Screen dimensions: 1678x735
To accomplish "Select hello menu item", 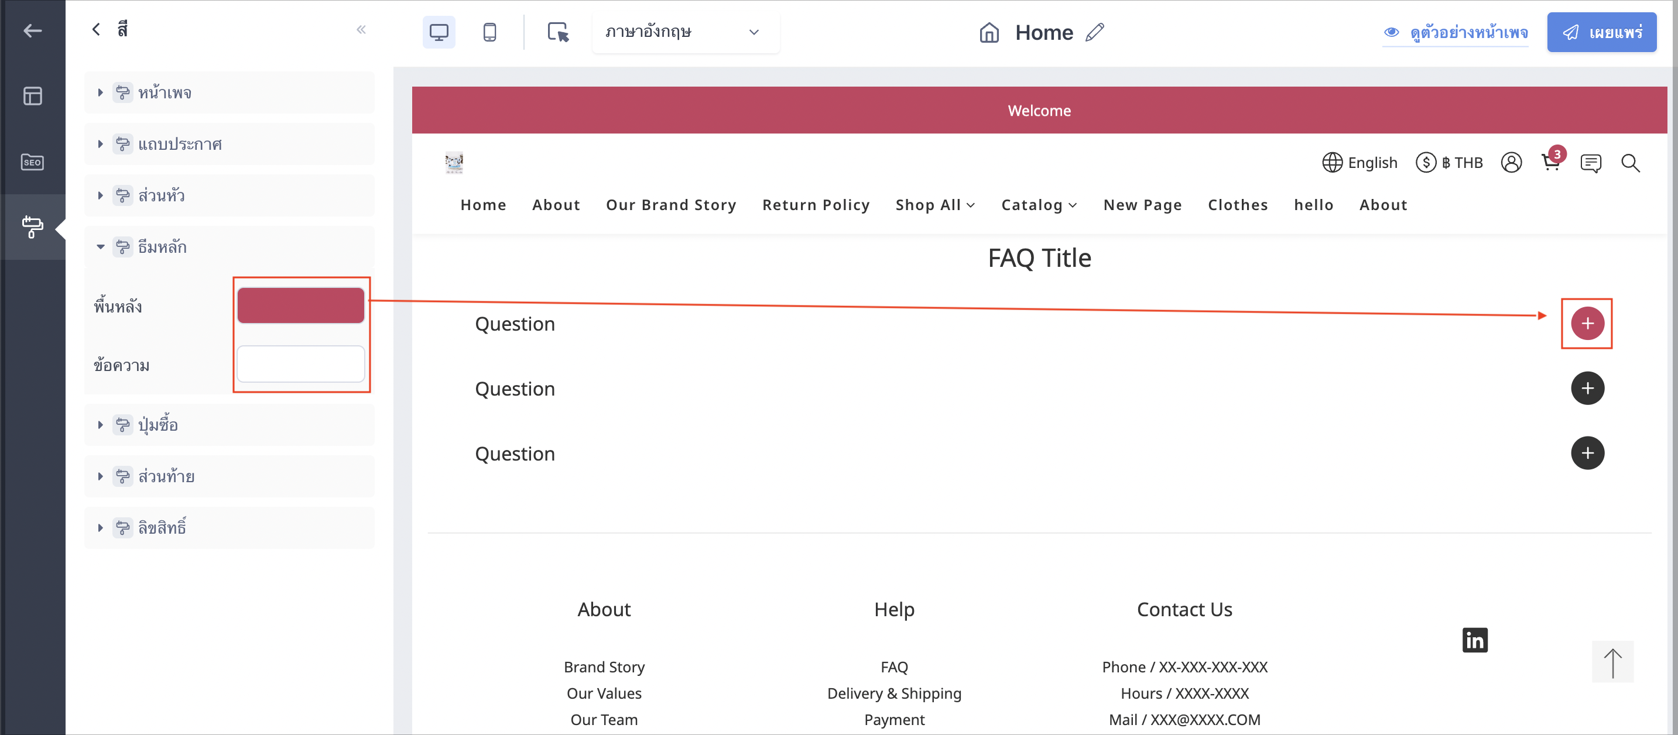I will (x=1313, y=204).
